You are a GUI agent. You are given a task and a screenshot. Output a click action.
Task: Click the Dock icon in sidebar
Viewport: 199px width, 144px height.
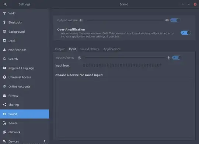(4, 41)
